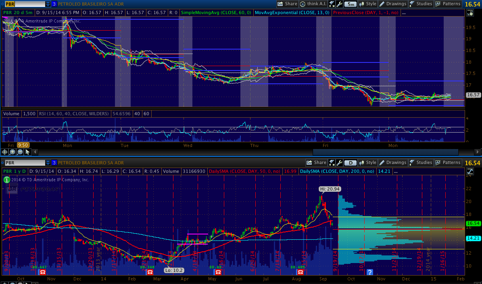Expand the PBR symbol dropdown in the top chart

[48, 4]
